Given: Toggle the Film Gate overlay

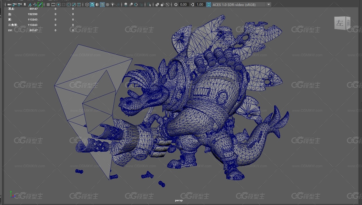Looking at the screenshot, I should (53, 5).
